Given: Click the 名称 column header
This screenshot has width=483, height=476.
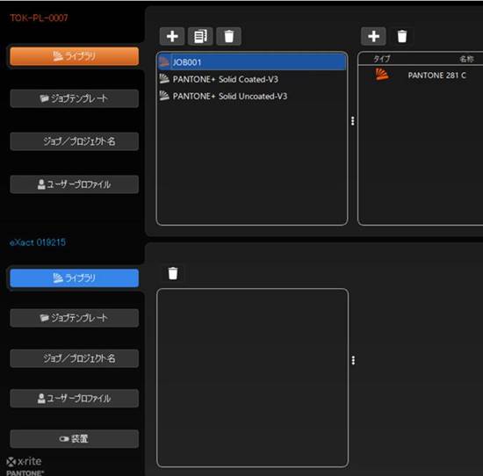Looking at the screenshot, I should click(x=466, y=59).
